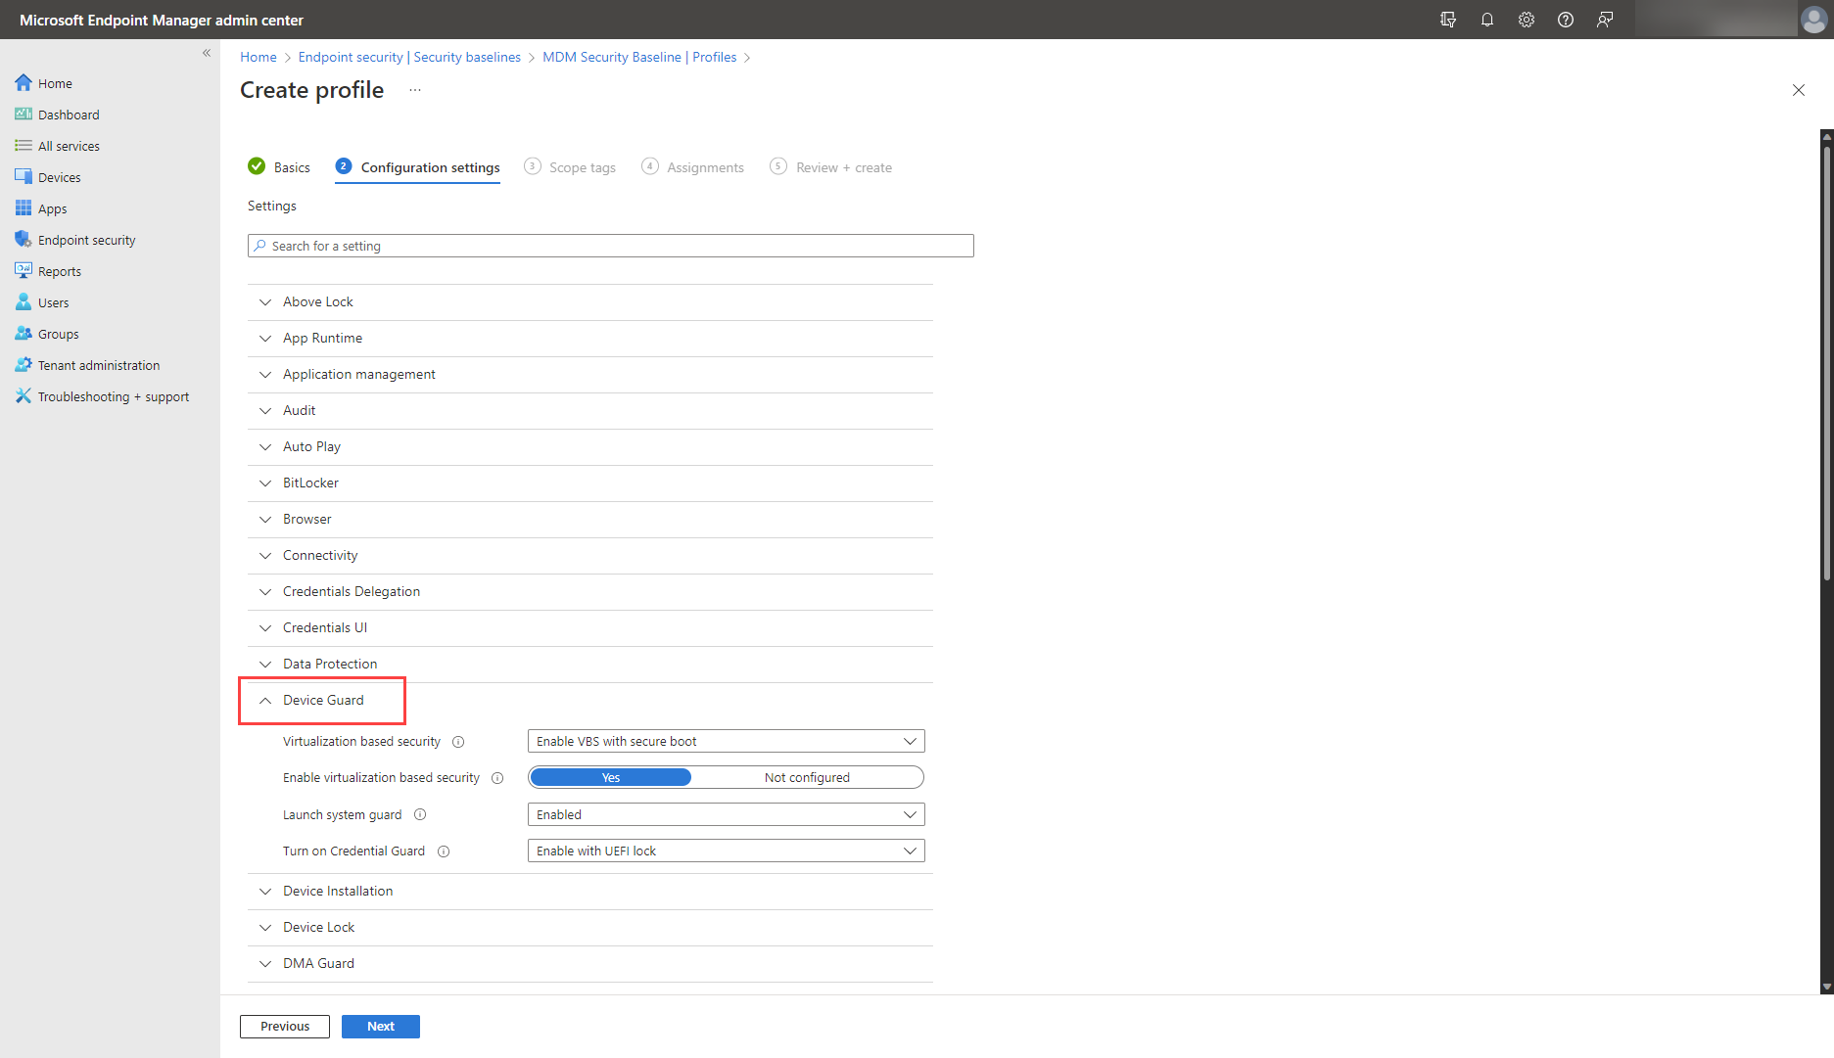Viewport: 1834px width, 1058px height.
Task: Open the feedback icon in top bar
Action: point(1605,20)
